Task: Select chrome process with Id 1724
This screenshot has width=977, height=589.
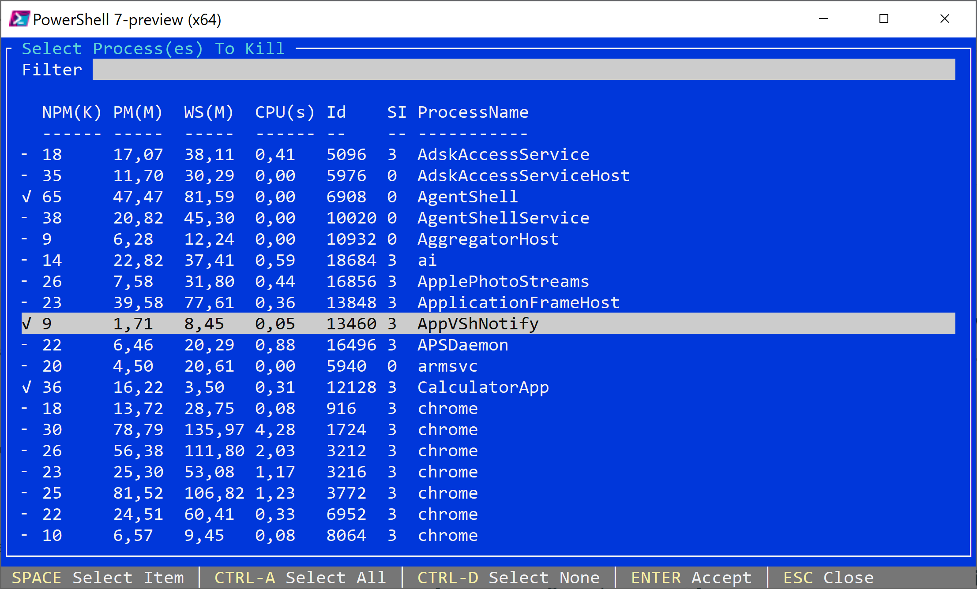Action: (x=448, y=430)
